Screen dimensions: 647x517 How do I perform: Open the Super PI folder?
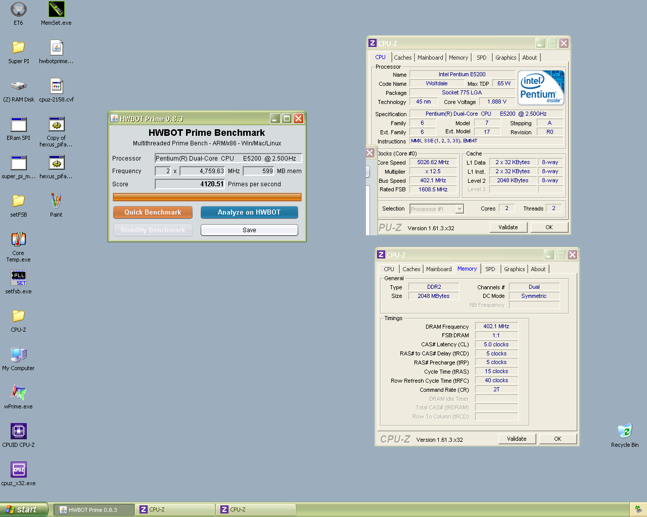tap(18, 47)
